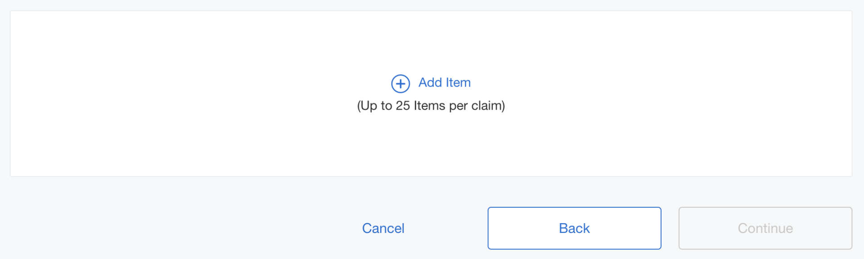Click the blue Cancel text

[383, 228]
